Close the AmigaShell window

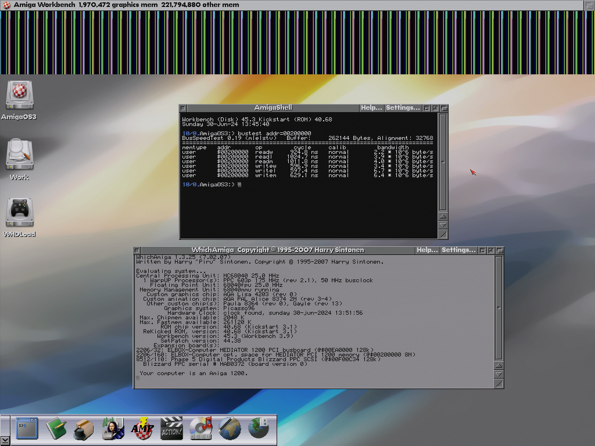[183, 109]
